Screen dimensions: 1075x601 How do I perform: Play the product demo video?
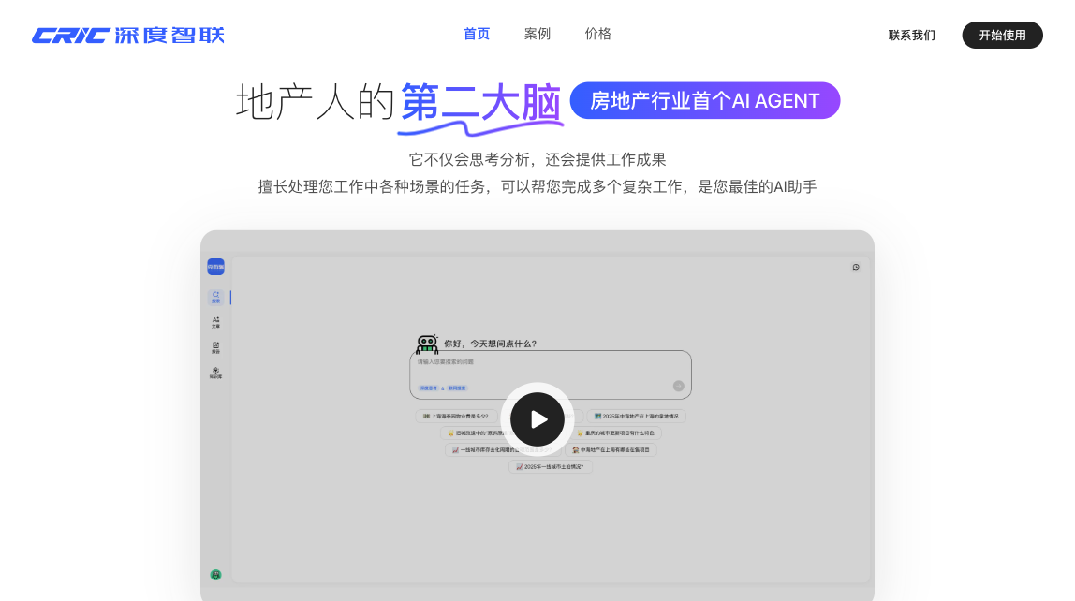537,419
